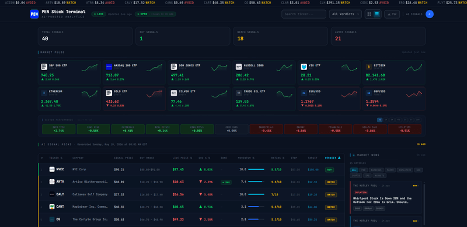Viewport: 467px width, 227px height.
Task: Click the CART ticker logo
Action: [52, 207]
